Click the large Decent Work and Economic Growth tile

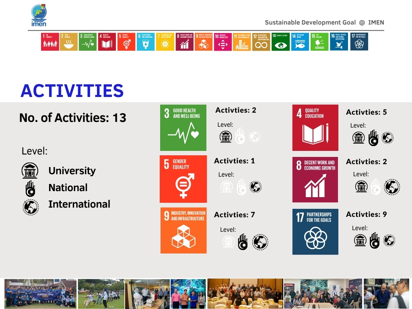pos(315,179)
